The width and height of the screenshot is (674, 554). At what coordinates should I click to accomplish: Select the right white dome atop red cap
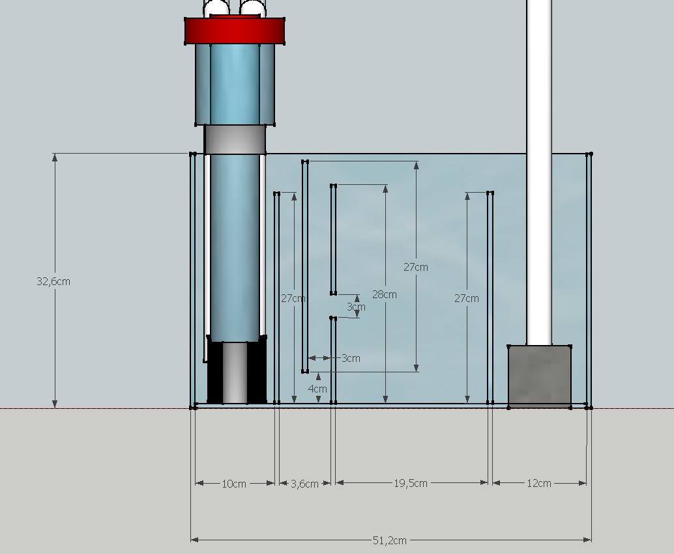252,10
